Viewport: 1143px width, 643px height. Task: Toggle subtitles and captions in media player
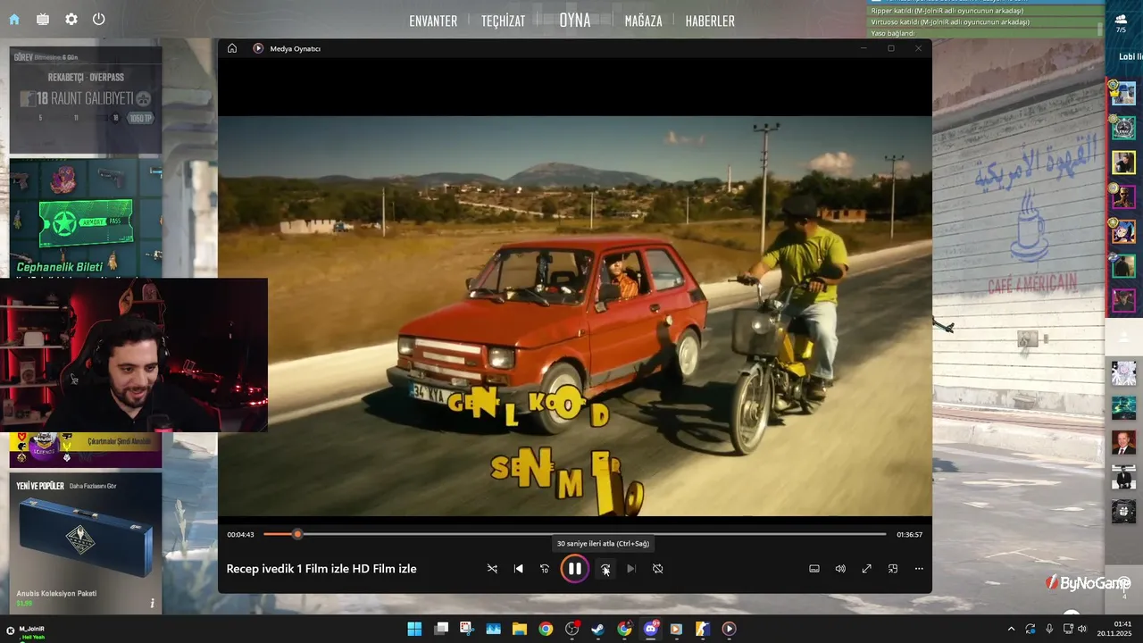[x=814, y=568]
